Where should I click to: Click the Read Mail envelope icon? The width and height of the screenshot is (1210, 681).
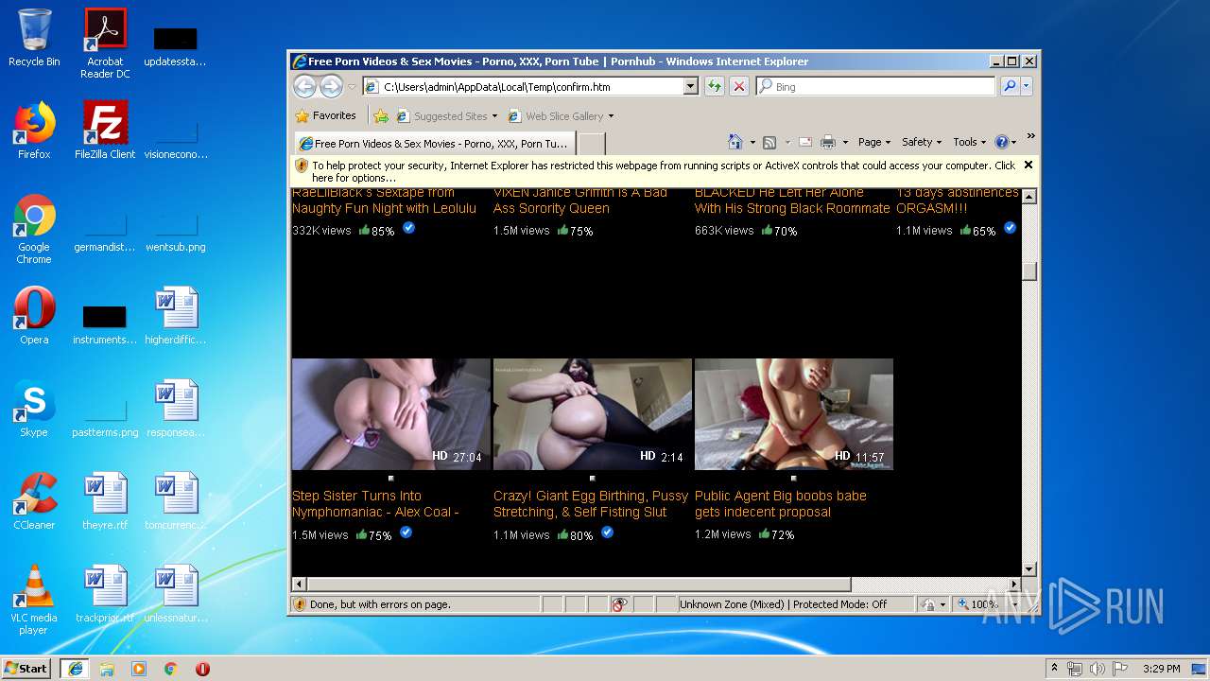pyautogui.click(x=805, y=142)
